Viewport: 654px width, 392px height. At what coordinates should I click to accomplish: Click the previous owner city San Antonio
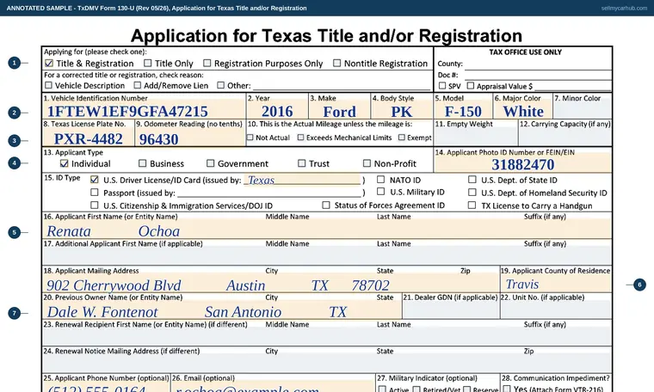pos(244,311)
